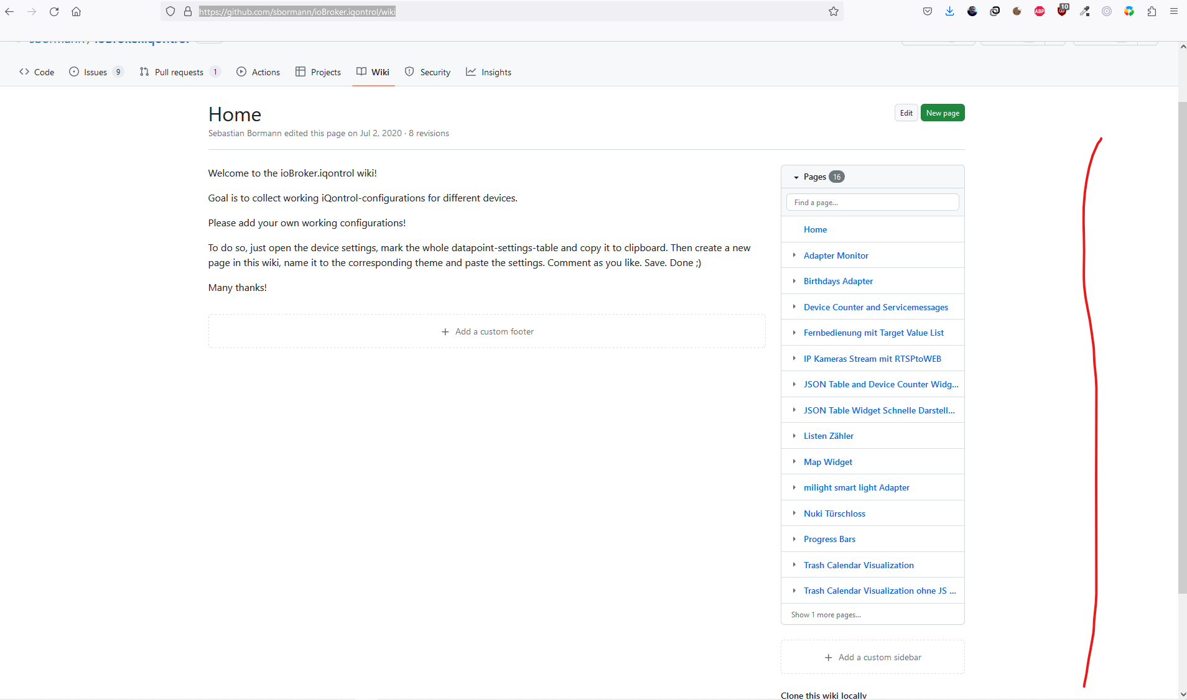Image resolution: width=1187 pixels, height=700 pixels.
Task: Expand Fernbedienung mit Target Value List outline
Action: (x=794, y=333)
